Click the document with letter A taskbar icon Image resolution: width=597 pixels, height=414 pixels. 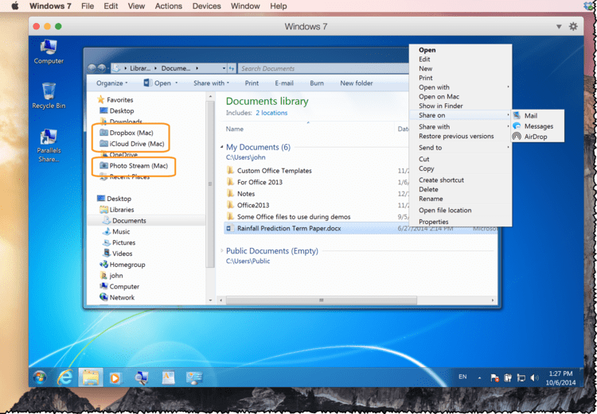click(x=168, y=377)
